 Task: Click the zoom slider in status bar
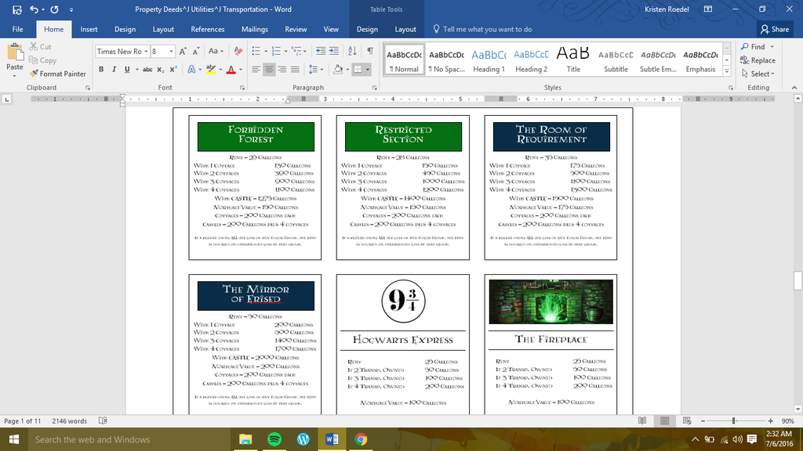(x=732, y=421)
